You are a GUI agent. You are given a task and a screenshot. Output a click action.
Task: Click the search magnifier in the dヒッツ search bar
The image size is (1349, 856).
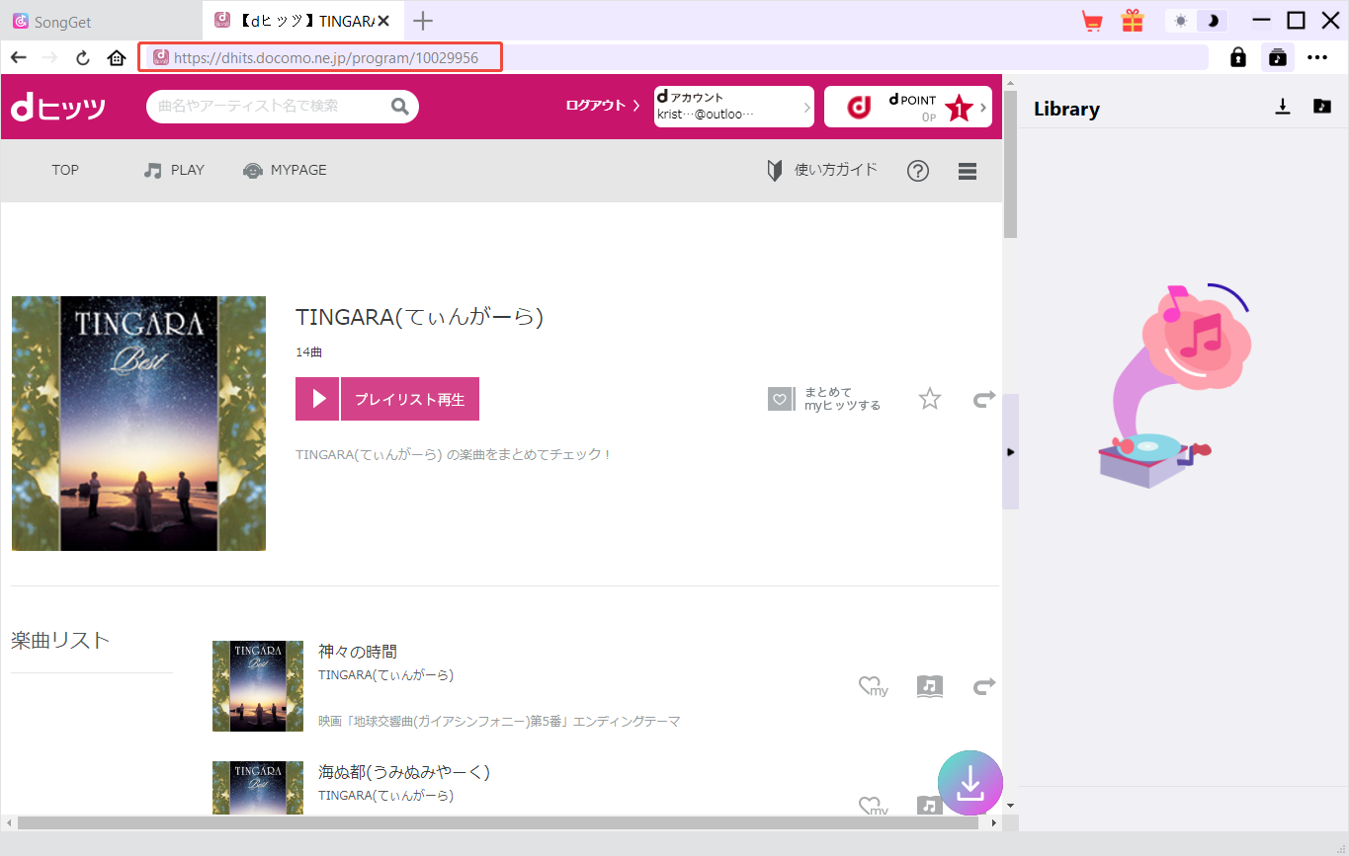coord(399,106)
